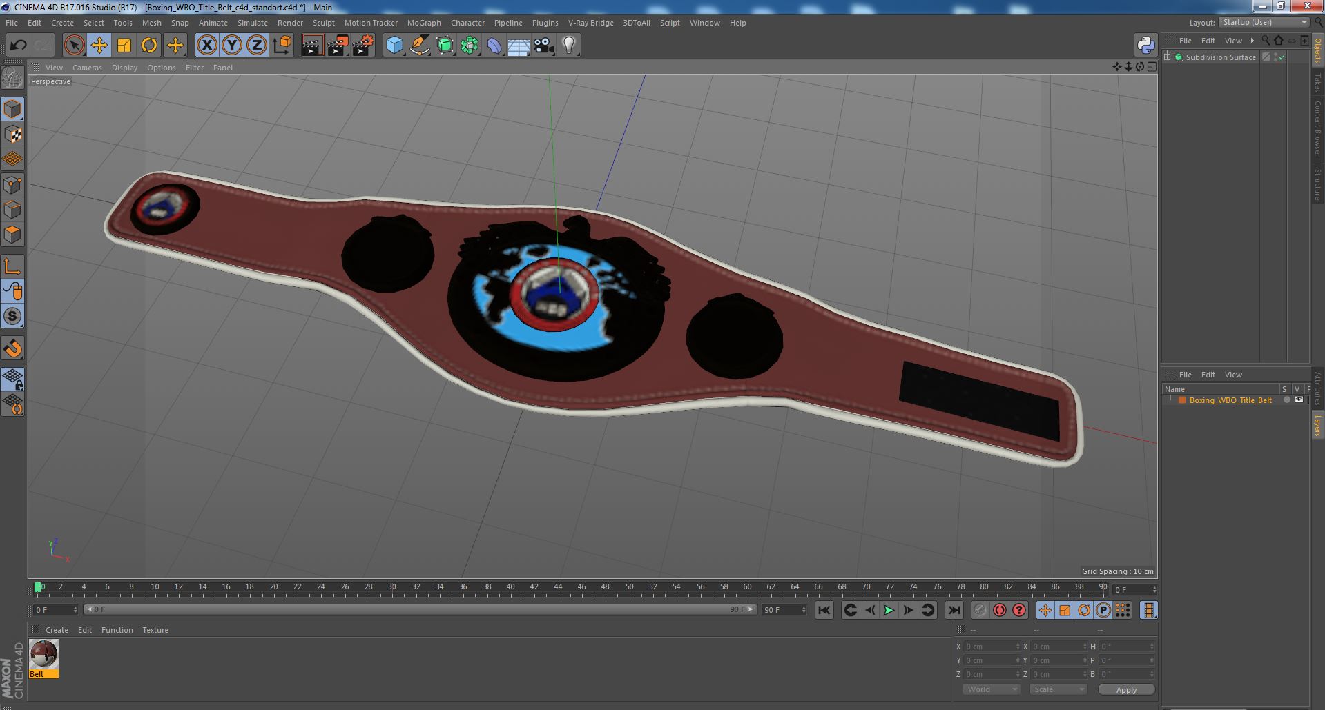Screen dimensions: 1325x710
Task: Play the animation forward
Action: coord(889,610)
